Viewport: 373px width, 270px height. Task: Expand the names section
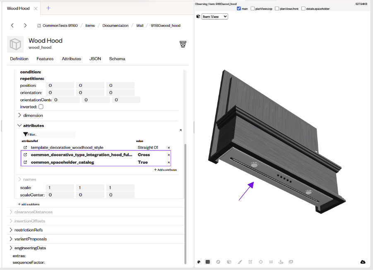click(19, 179)
